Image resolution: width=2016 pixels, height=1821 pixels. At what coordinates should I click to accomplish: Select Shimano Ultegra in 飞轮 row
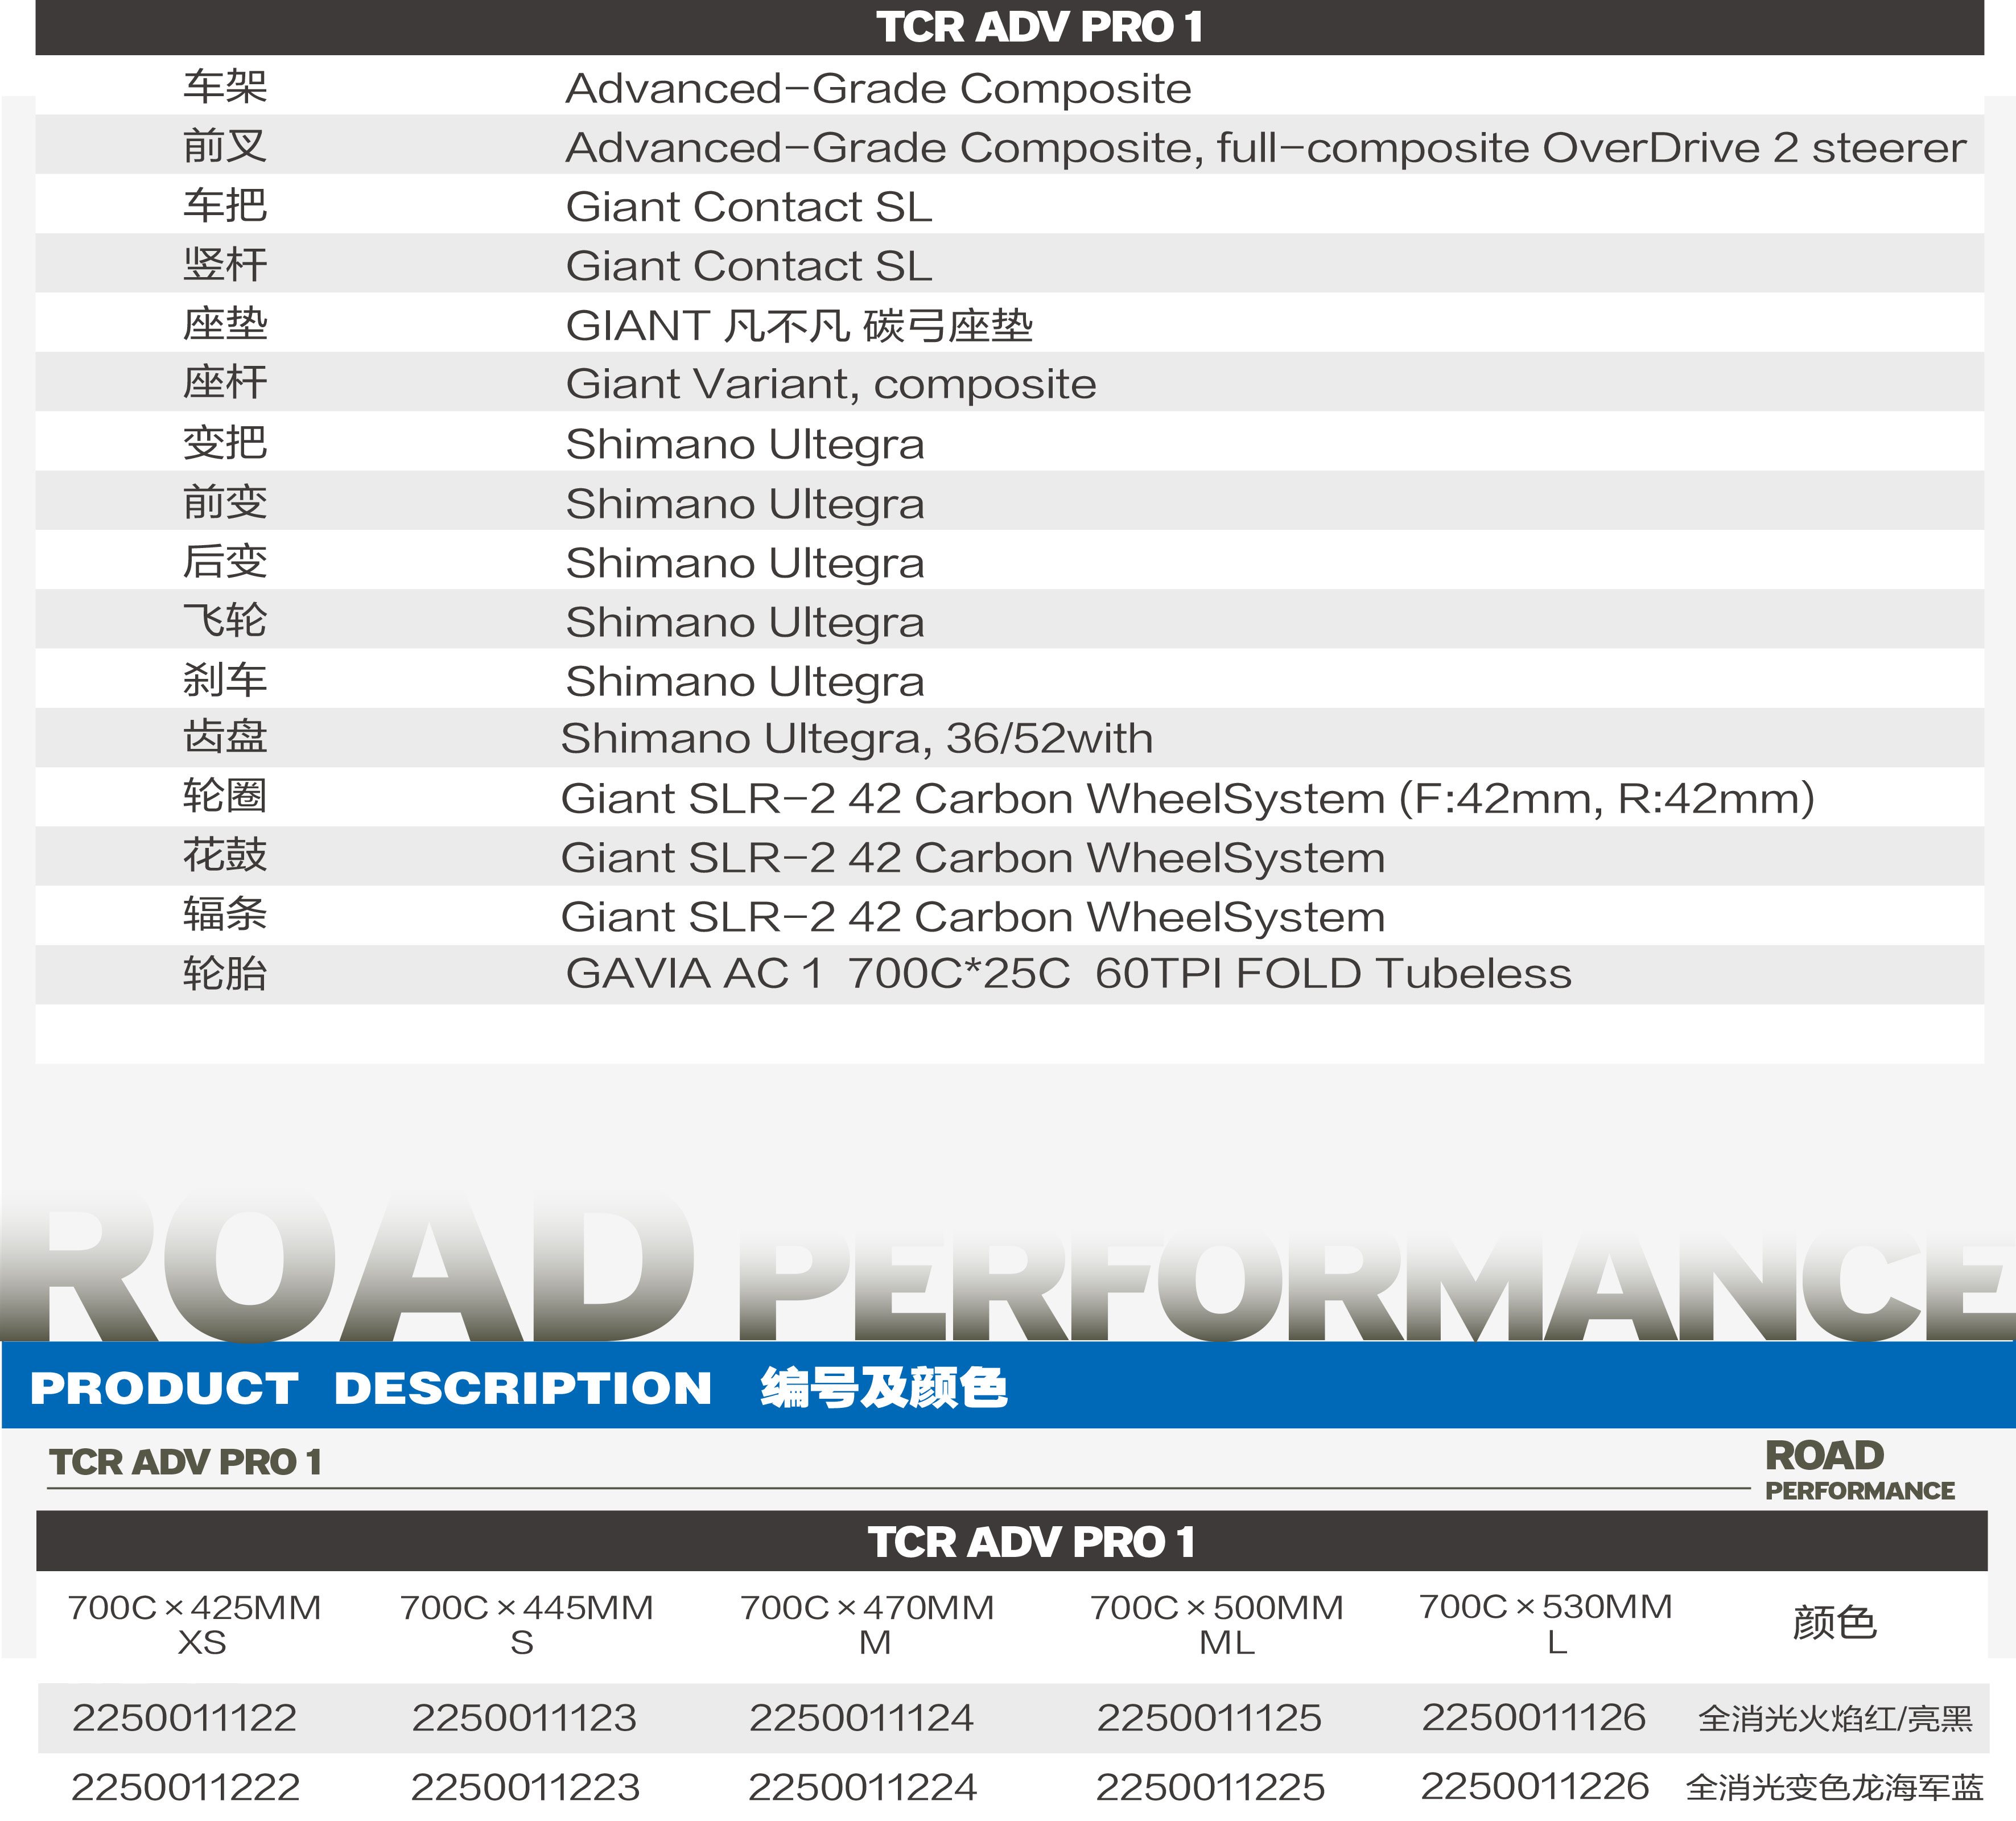pyautogui.click(x=745, y=622)
